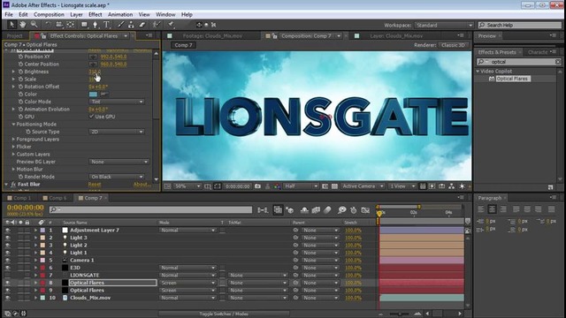Open the Workspace Standard dropdown
Screen dimensions: 566x318
[444, 26]
